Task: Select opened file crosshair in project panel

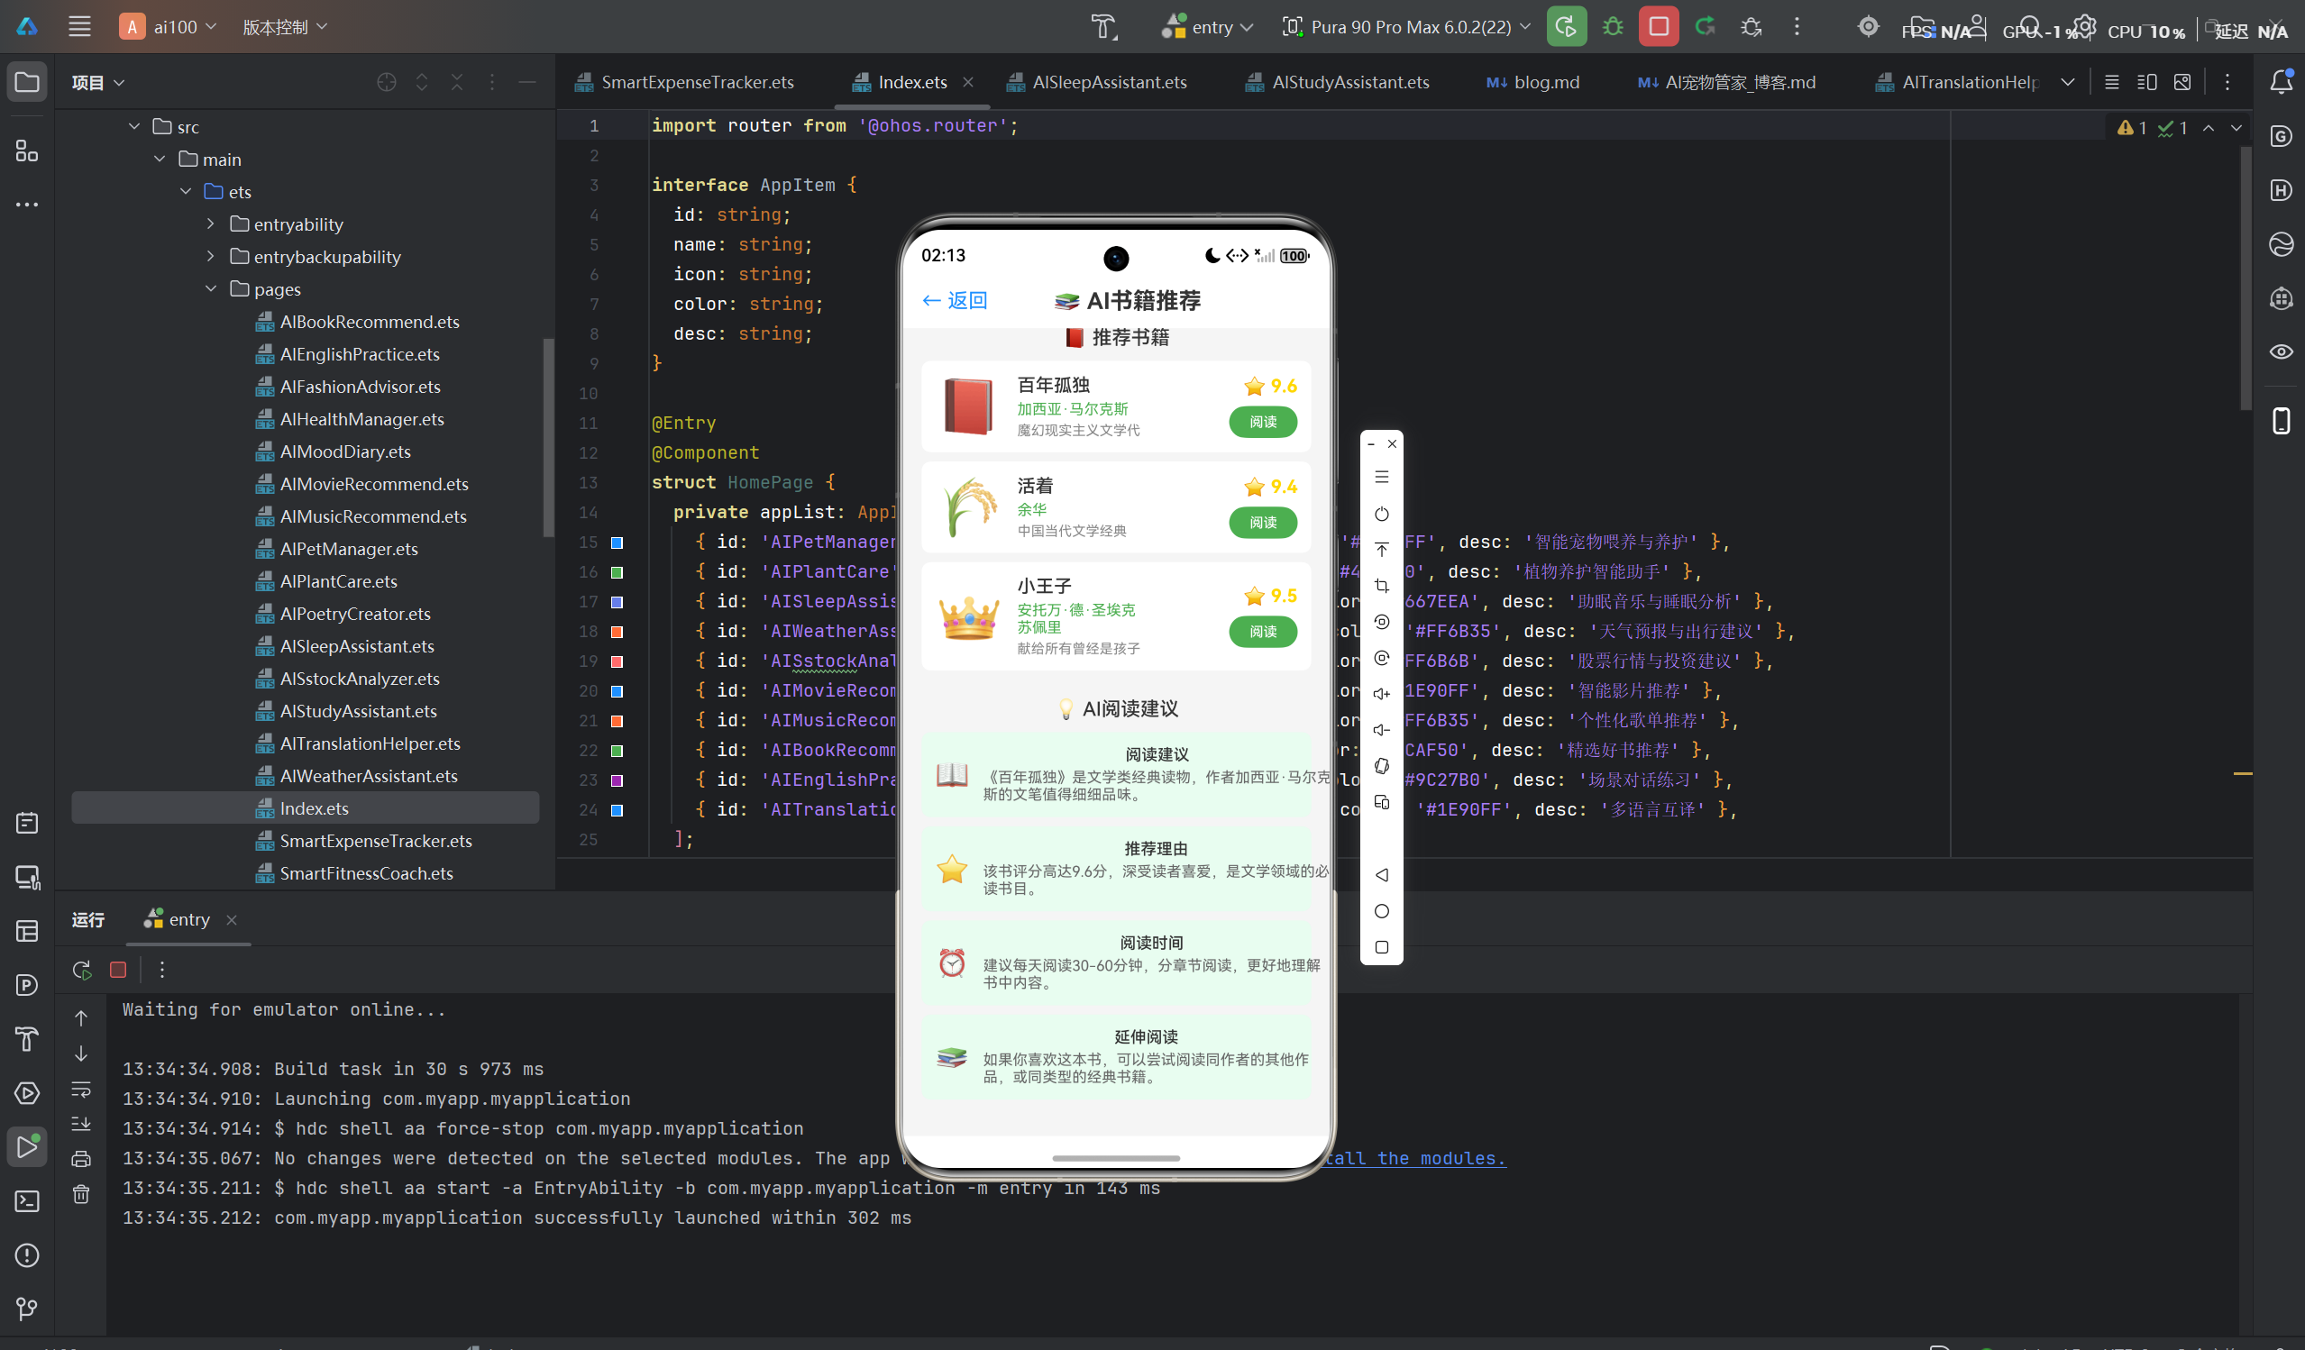Action: point(386,82)
